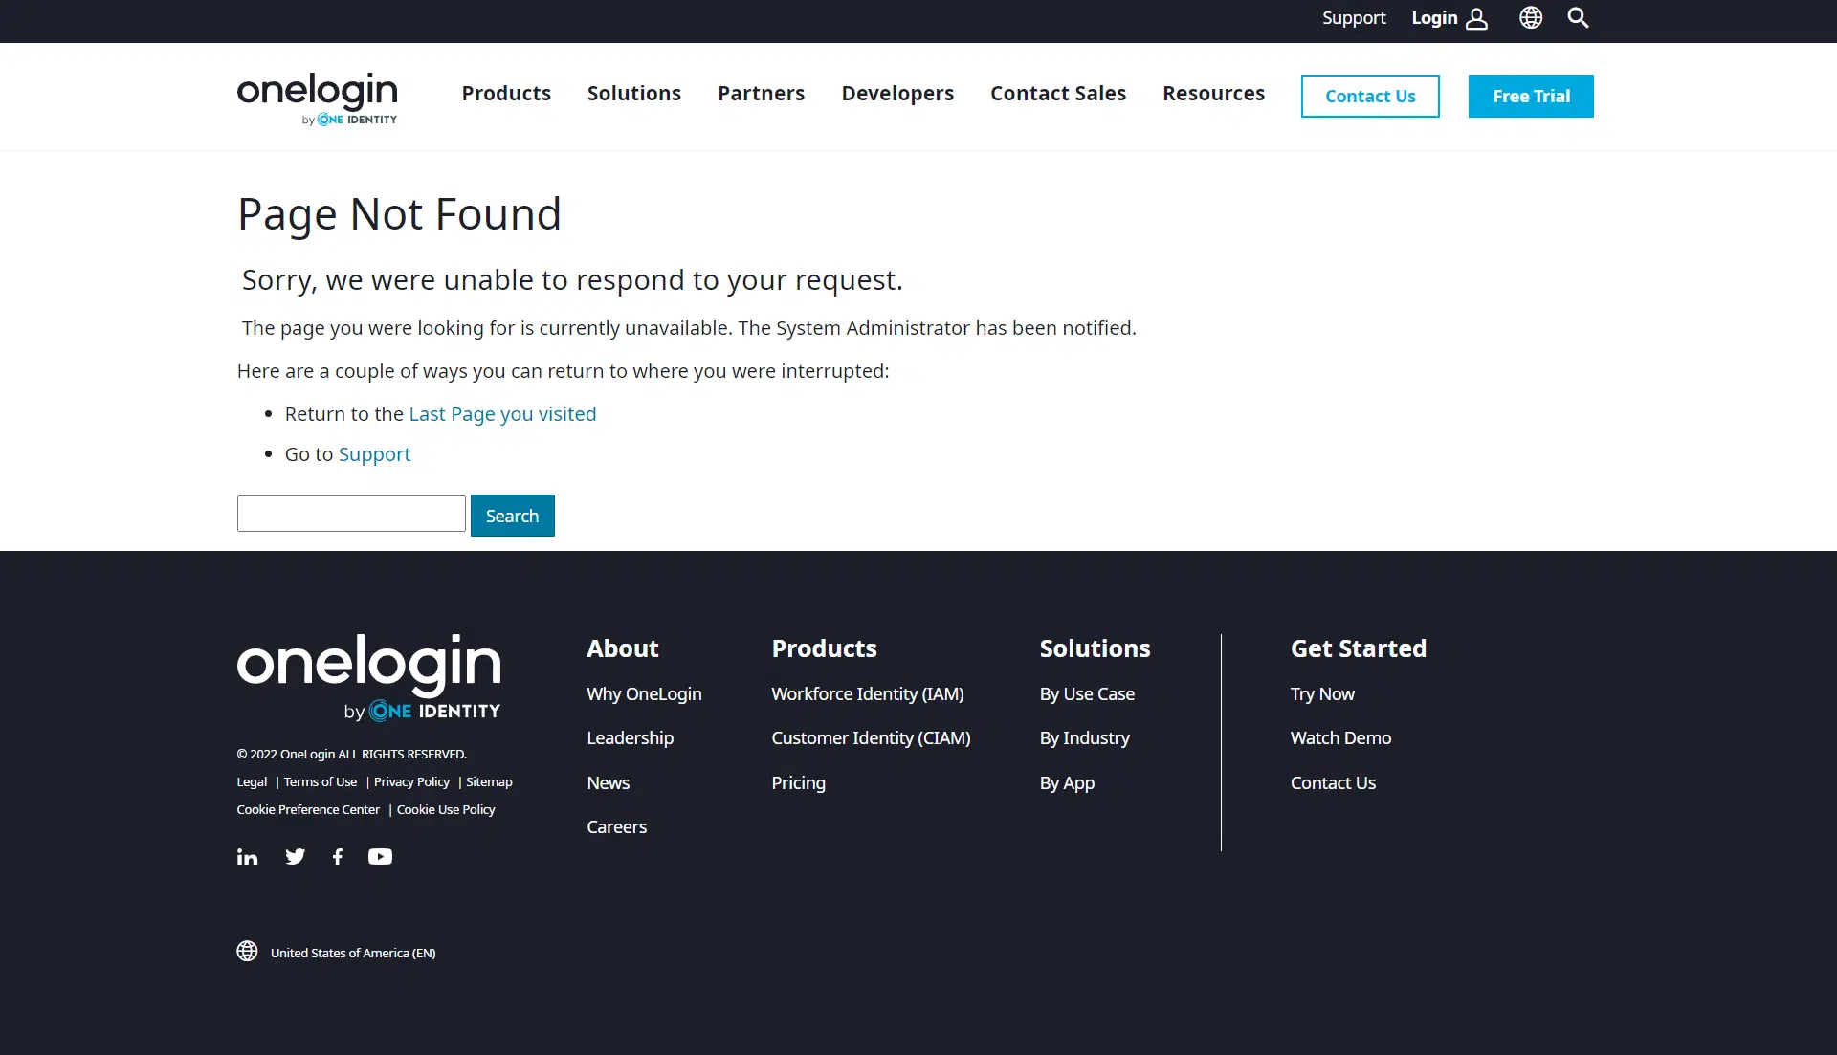1837x1055 pixels.
Task: Open the Cookie Preference Center link
Action: coord(308,810)
